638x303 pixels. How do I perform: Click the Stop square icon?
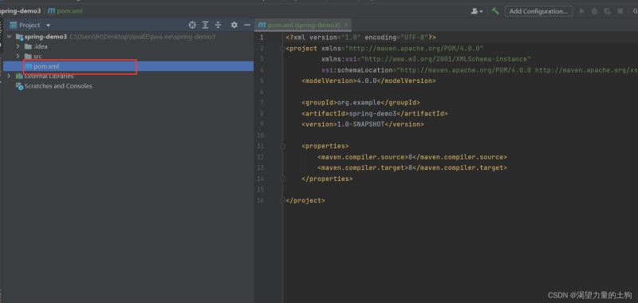[x=620, y=11]
